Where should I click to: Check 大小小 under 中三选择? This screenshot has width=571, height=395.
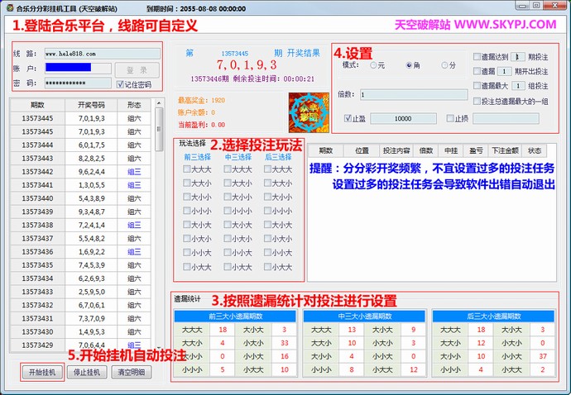pos(228,197)
